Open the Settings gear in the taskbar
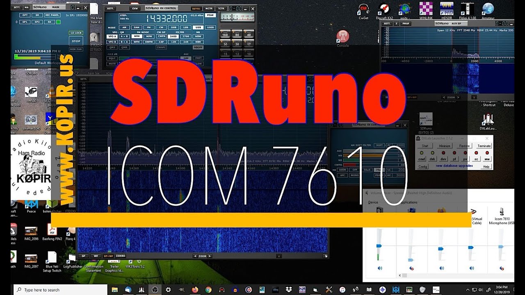525x295 pixels. coord(168,290)
